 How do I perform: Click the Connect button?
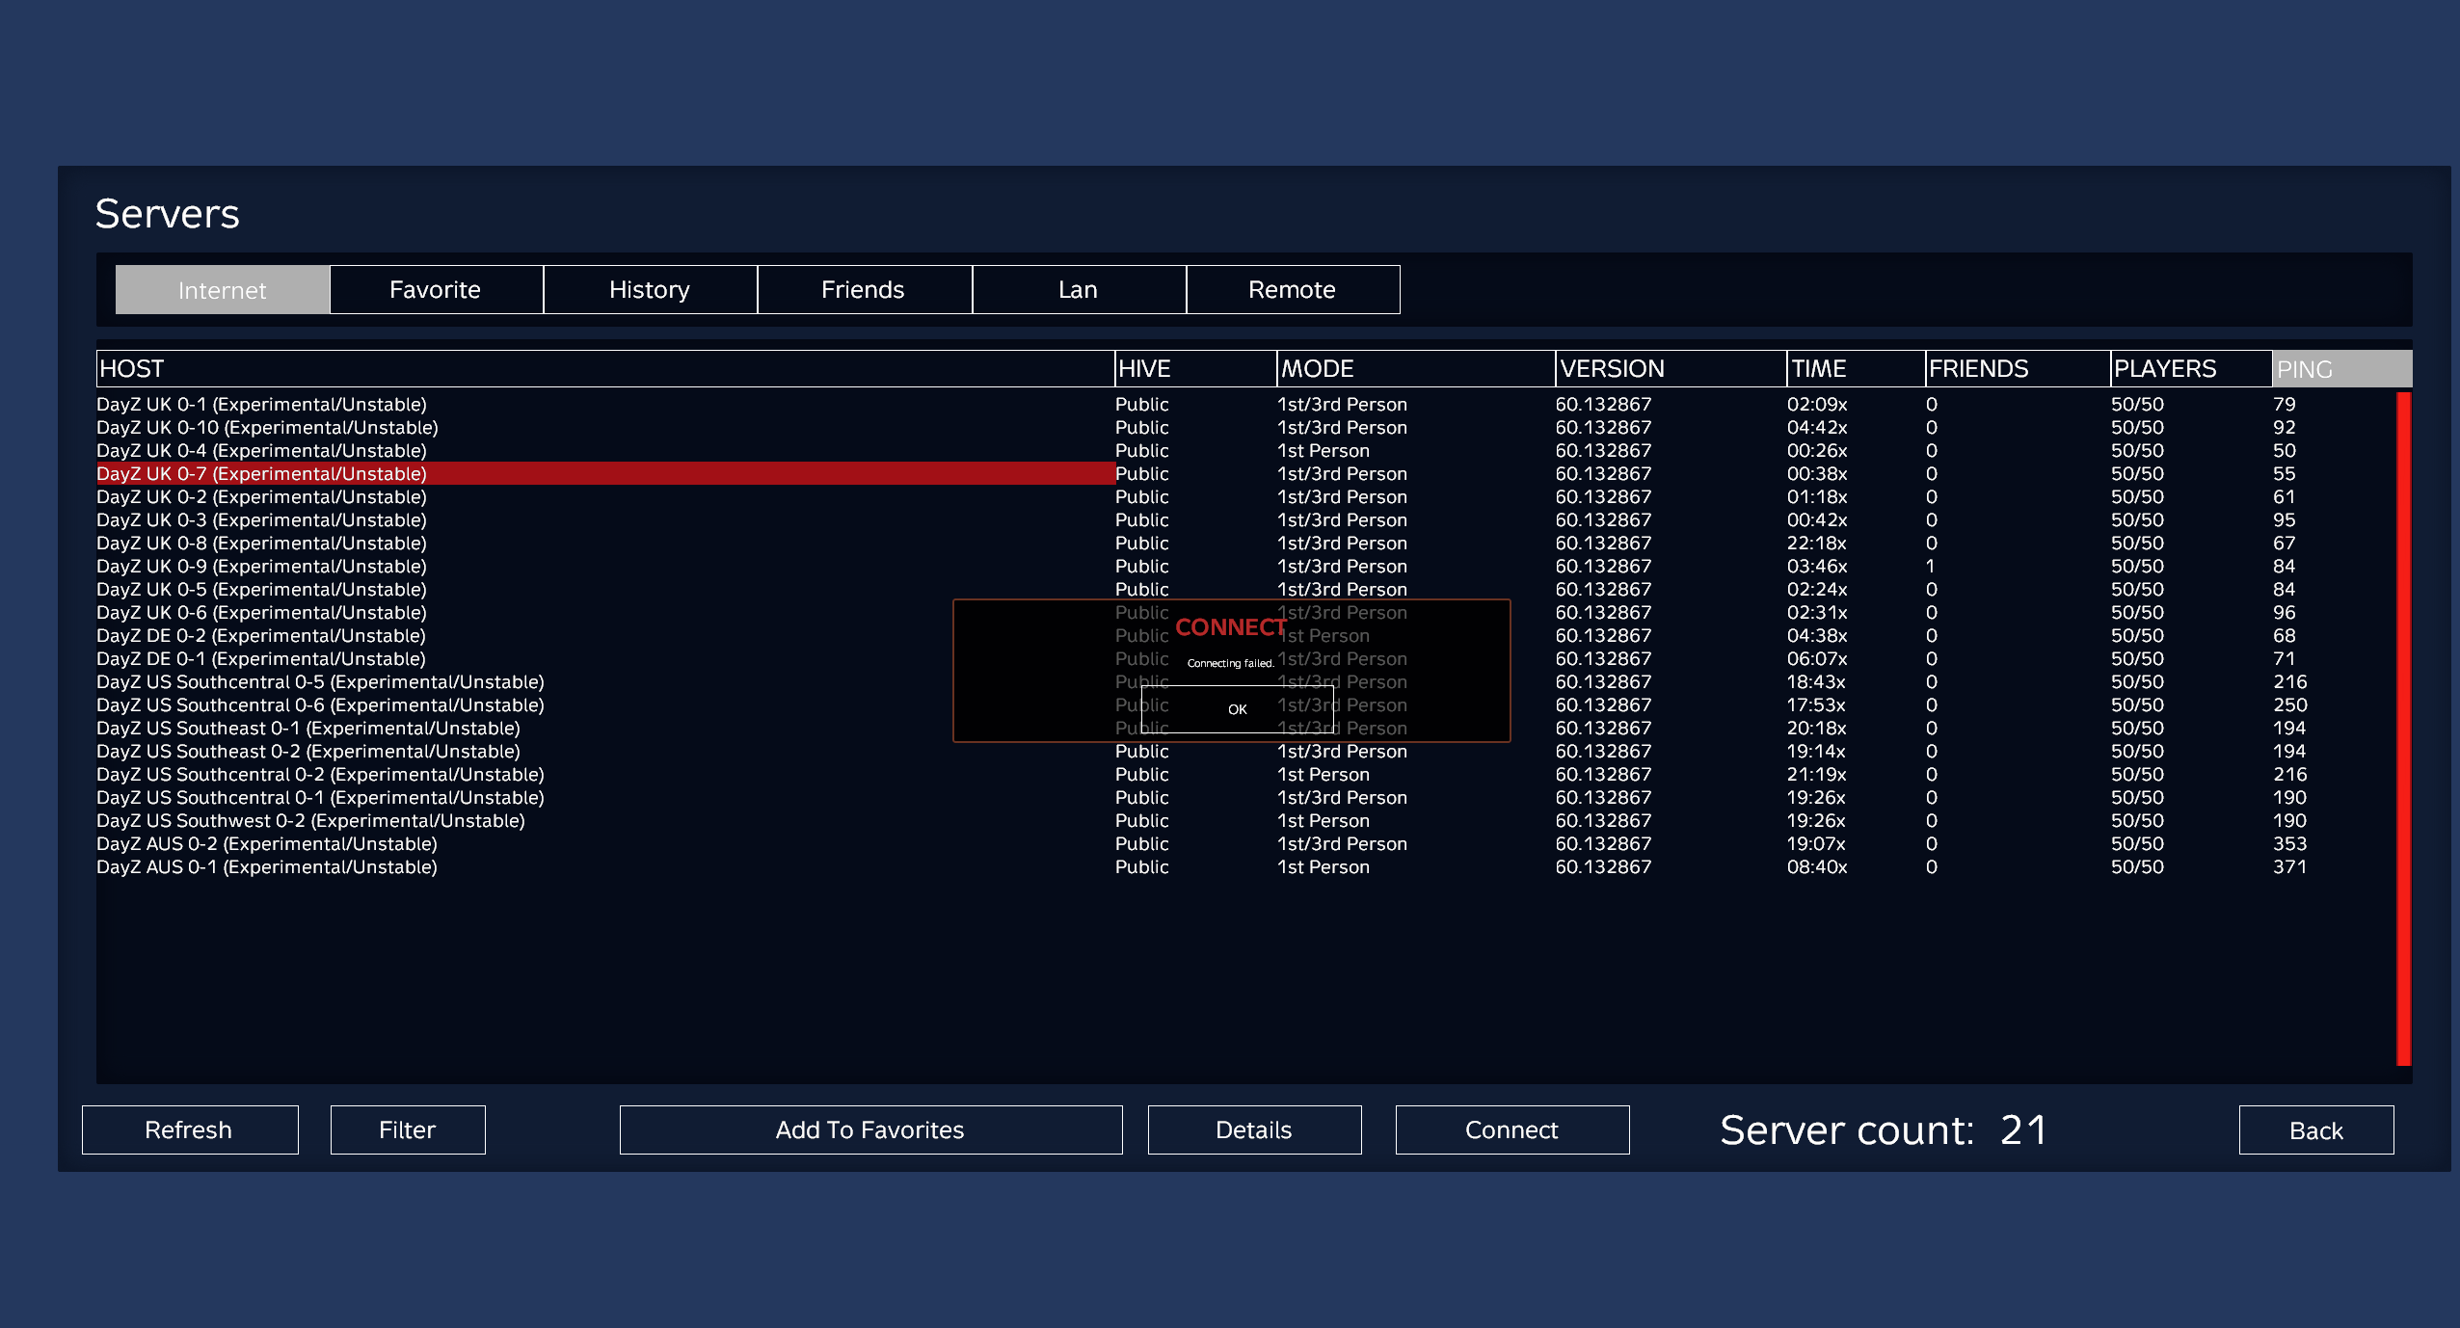point(1512,1129)
